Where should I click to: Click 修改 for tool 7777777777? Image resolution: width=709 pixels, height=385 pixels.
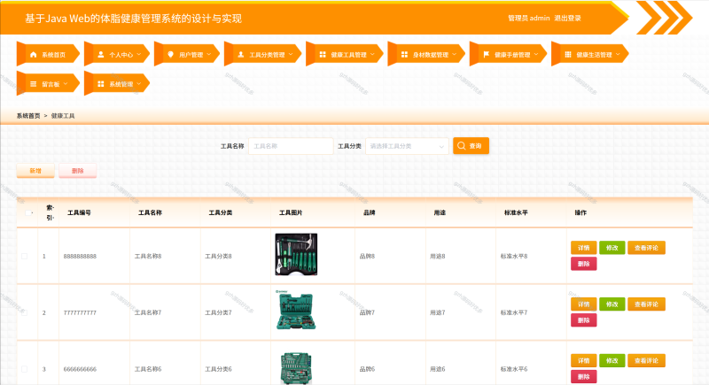(x=612, y=304)
